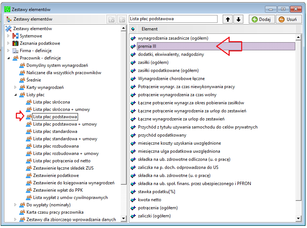Select Lista płac potrącenia od netto
Image resolution: width=307 pixels, height=228 pixels.
click(62, 161)
